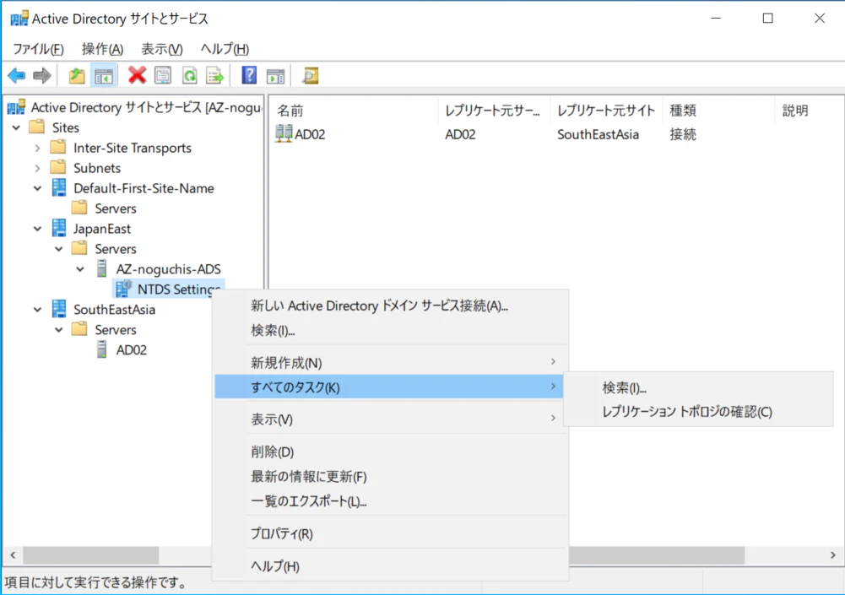Open the 新規作成(N) submenu
This screenshot has width=845, height=595.
[x=391, y=363]
